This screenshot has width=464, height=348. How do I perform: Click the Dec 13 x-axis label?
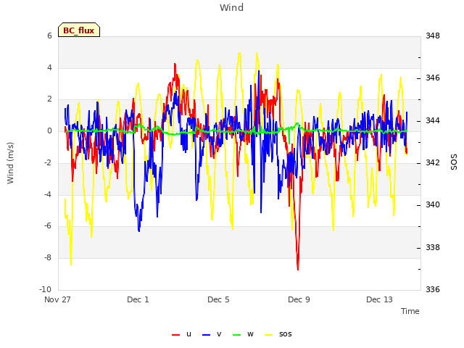pos(379,299)
